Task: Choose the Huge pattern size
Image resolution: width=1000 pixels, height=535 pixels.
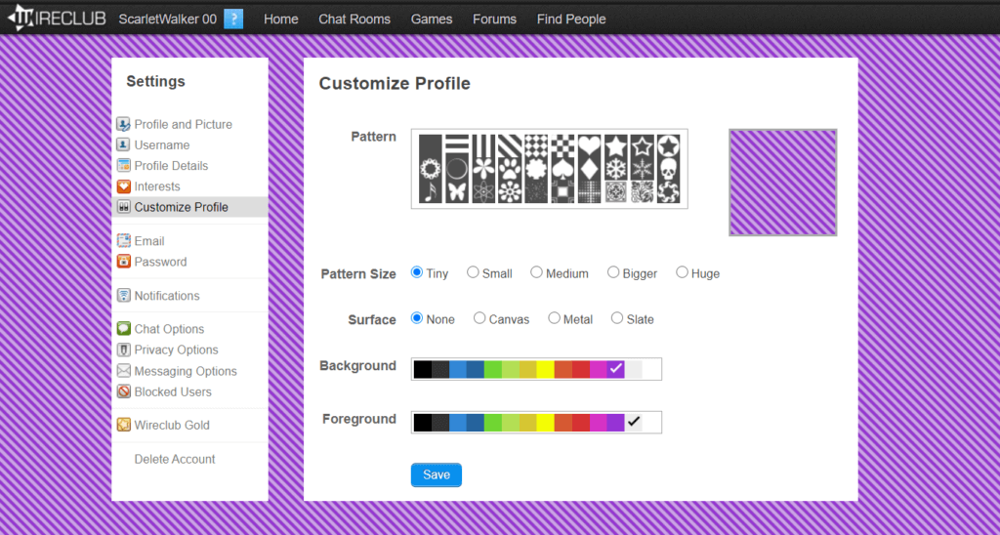Action: 683,273
